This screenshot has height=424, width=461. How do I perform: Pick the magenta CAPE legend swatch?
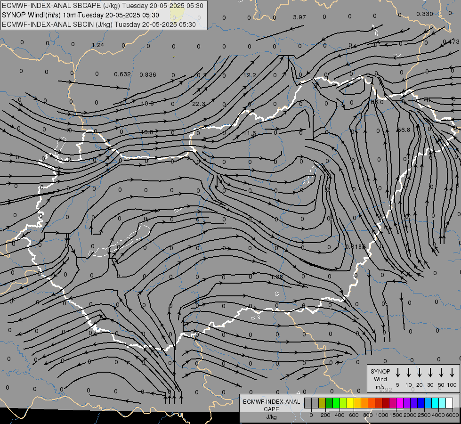point(400,403)
